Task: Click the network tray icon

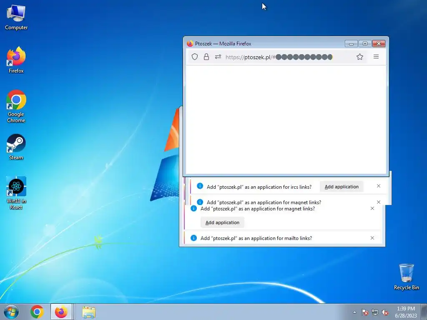Action: (375, 312)
